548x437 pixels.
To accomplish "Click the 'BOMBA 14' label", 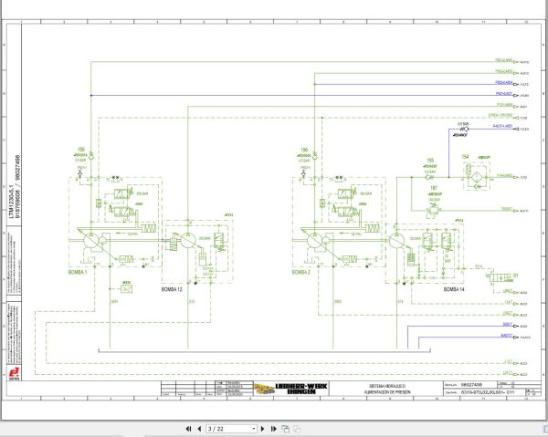I will [x=454, y=289].
